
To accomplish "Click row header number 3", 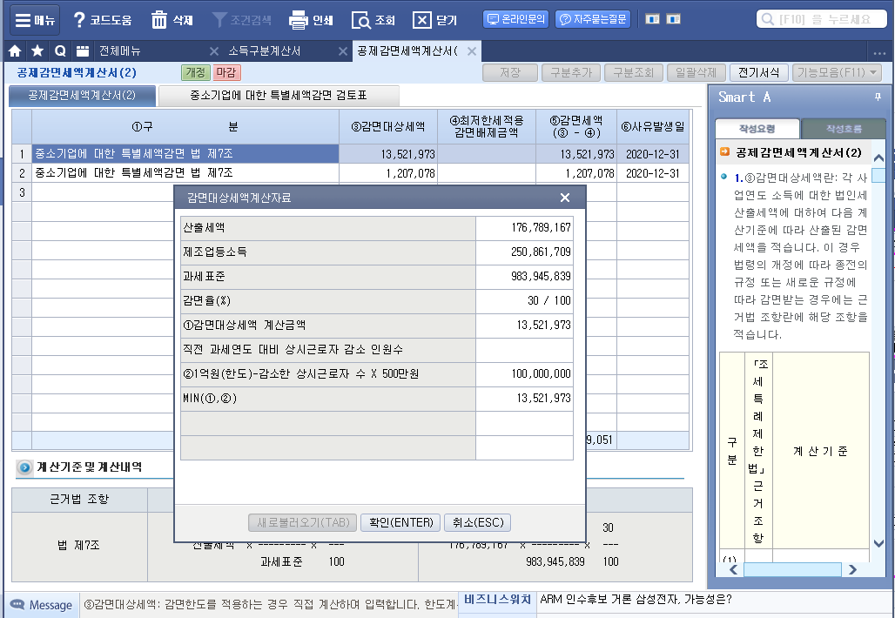I will pyautogui.click(x=22, y=192).
